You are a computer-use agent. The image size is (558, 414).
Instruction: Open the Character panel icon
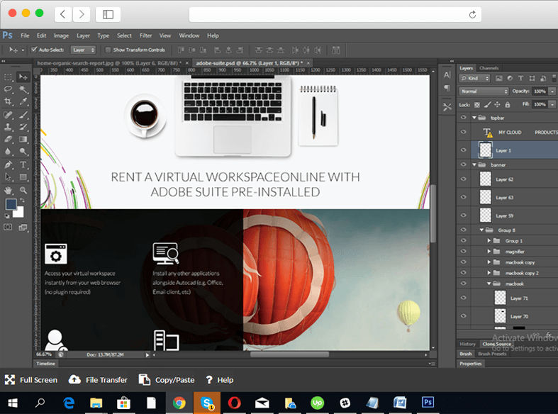click(x=447, y=75)
